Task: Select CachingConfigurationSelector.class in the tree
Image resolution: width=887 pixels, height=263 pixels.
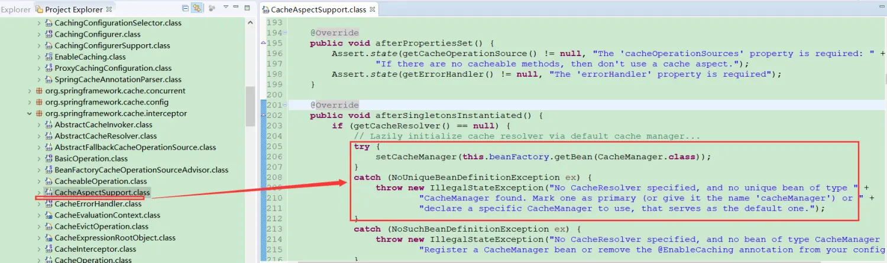Action: tap(118, 23)
